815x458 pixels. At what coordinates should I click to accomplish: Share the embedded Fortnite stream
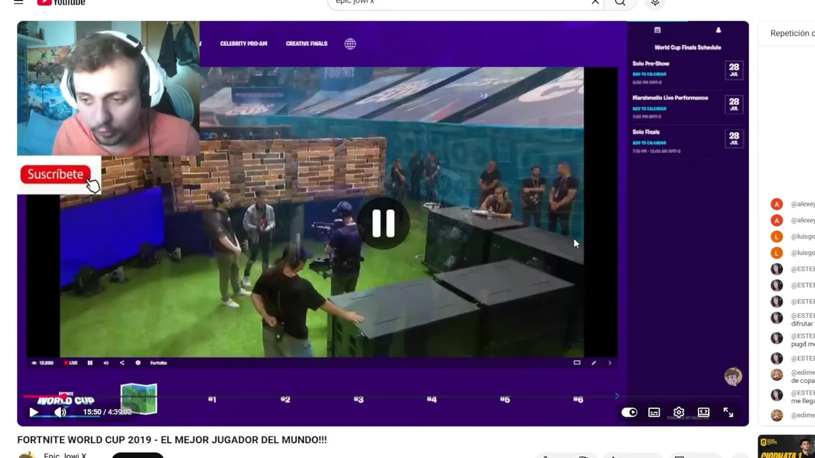tap(122, 363)
